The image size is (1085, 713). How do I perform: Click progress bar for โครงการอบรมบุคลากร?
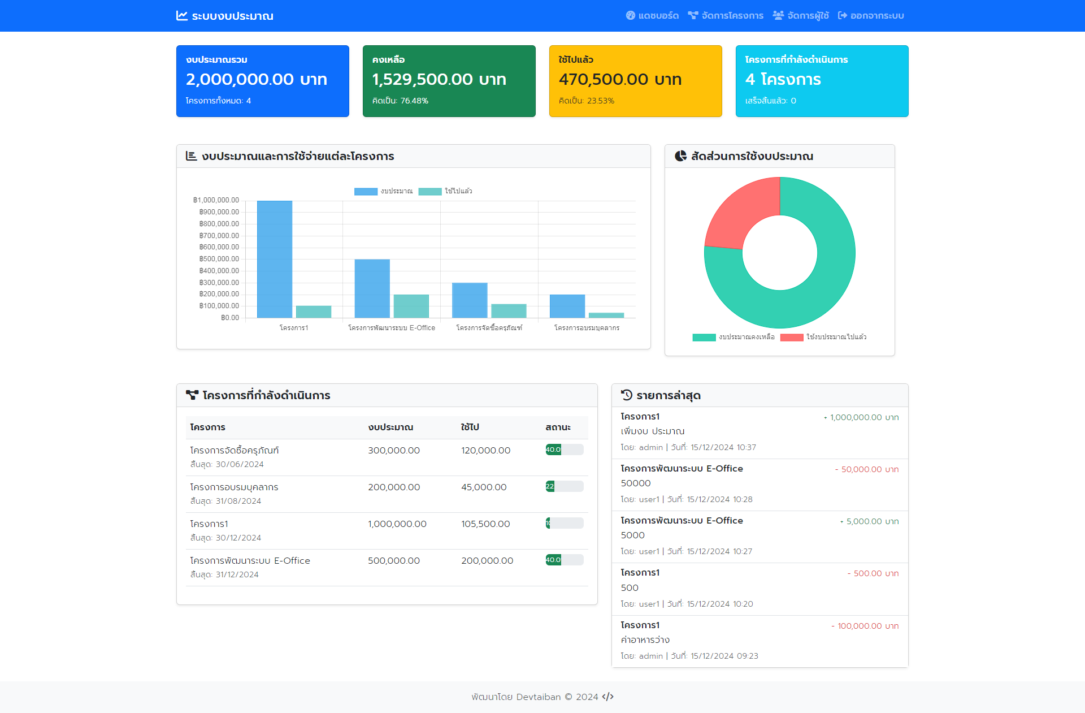pyautogui.click(x=564, y=486)
